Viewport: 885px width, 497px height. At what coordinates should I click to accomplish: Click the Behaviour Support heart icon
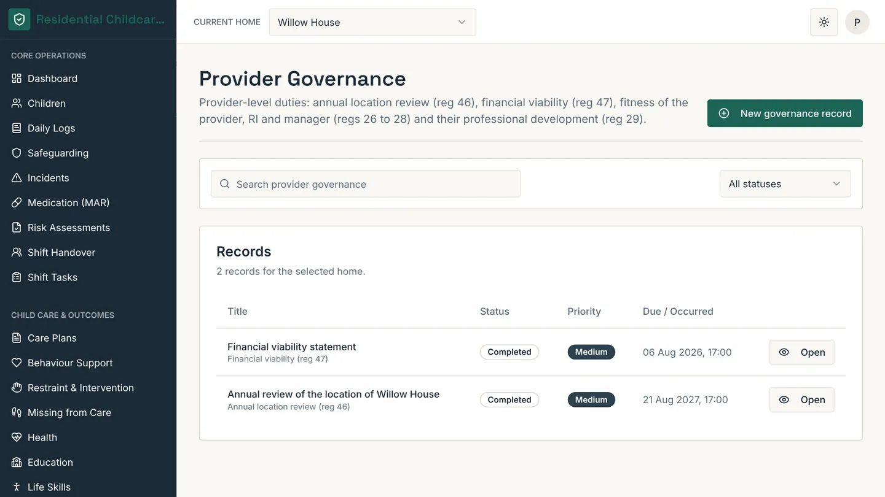click(x=17, y=363)
